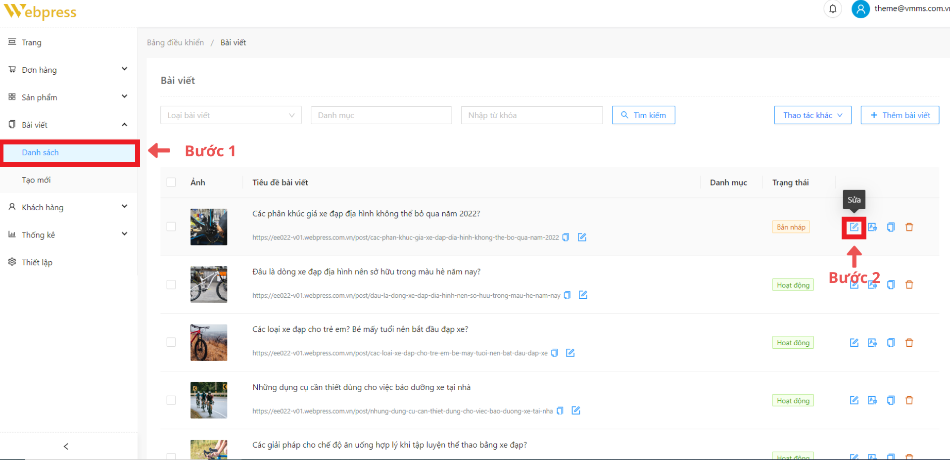Focus the Nhập từ khóa keyword field
This screenshot has width=950, height=460.
click(x=531, y=115)
